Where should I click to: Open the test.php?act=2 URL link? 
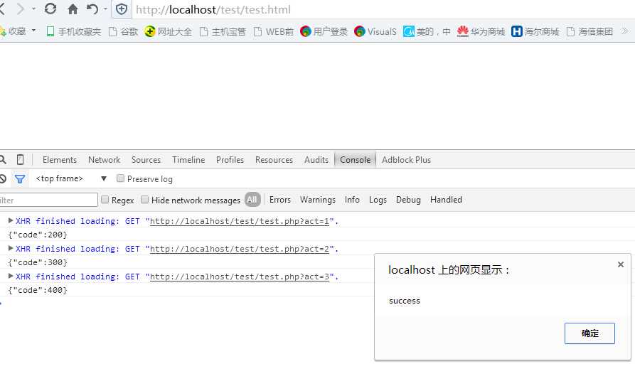coord(240,249)
